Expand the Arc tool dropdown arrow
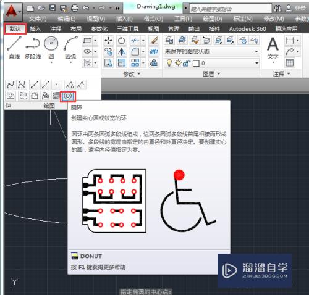 click(70, 62)
